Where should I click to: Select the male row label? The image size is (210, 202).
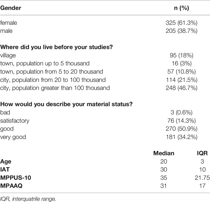[6, 31]
